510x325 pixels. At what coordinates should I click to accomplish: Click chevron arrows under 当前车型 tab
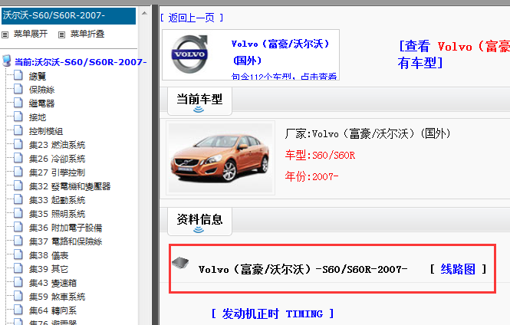199,110
